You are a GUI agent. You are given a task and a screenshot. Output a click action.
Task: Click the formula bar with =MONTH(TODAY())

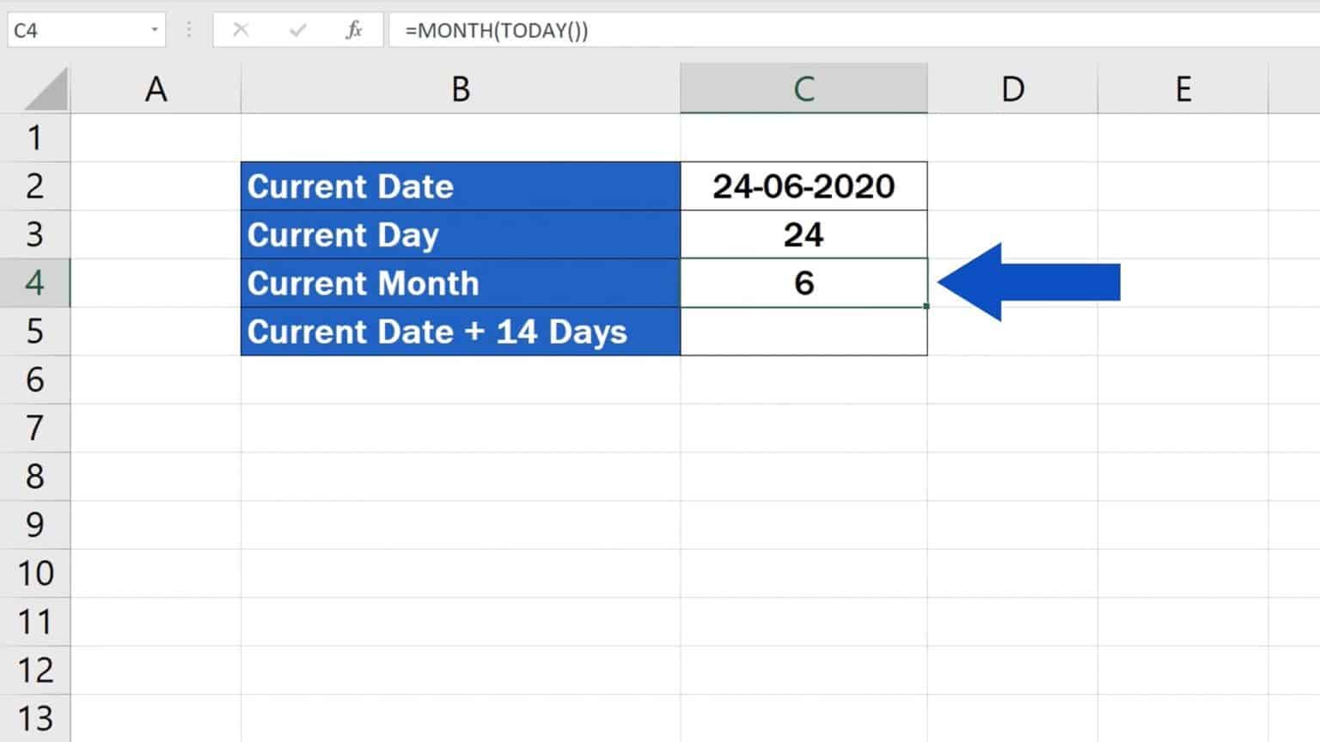[x=773, y=31]
